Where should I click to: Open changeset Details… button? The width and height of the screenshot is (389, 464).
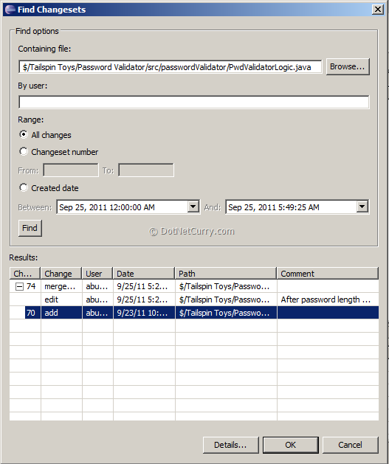(x=230, y=445)
